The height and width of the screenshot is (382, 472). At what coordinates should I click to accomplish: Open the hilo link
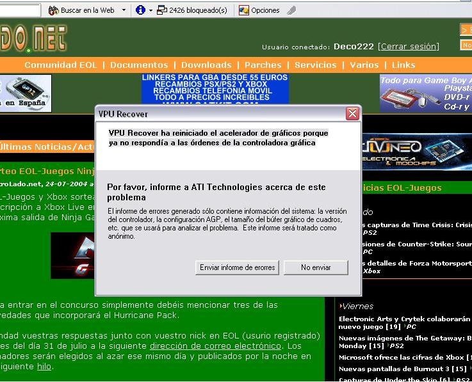pos(44,367)
